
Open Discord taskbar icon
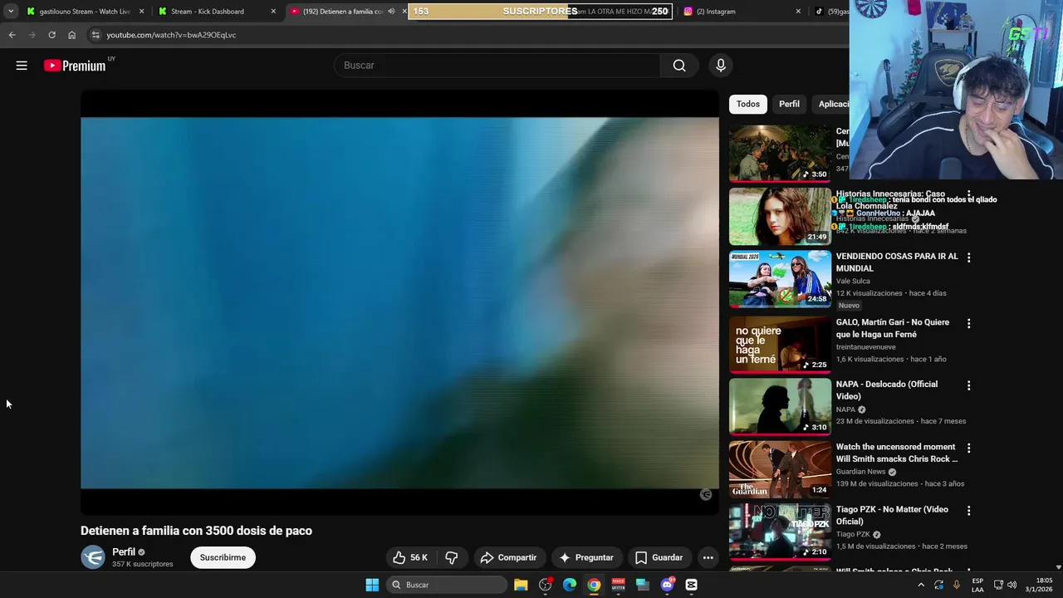point(667,585)
